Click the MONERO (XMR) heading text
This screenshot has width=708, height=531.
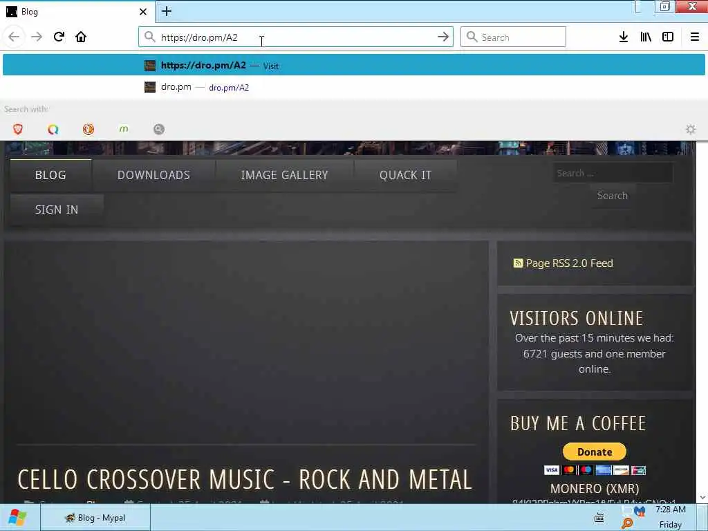595,489
